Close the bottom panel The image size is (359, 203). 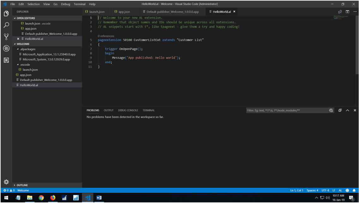pos(355,110)
